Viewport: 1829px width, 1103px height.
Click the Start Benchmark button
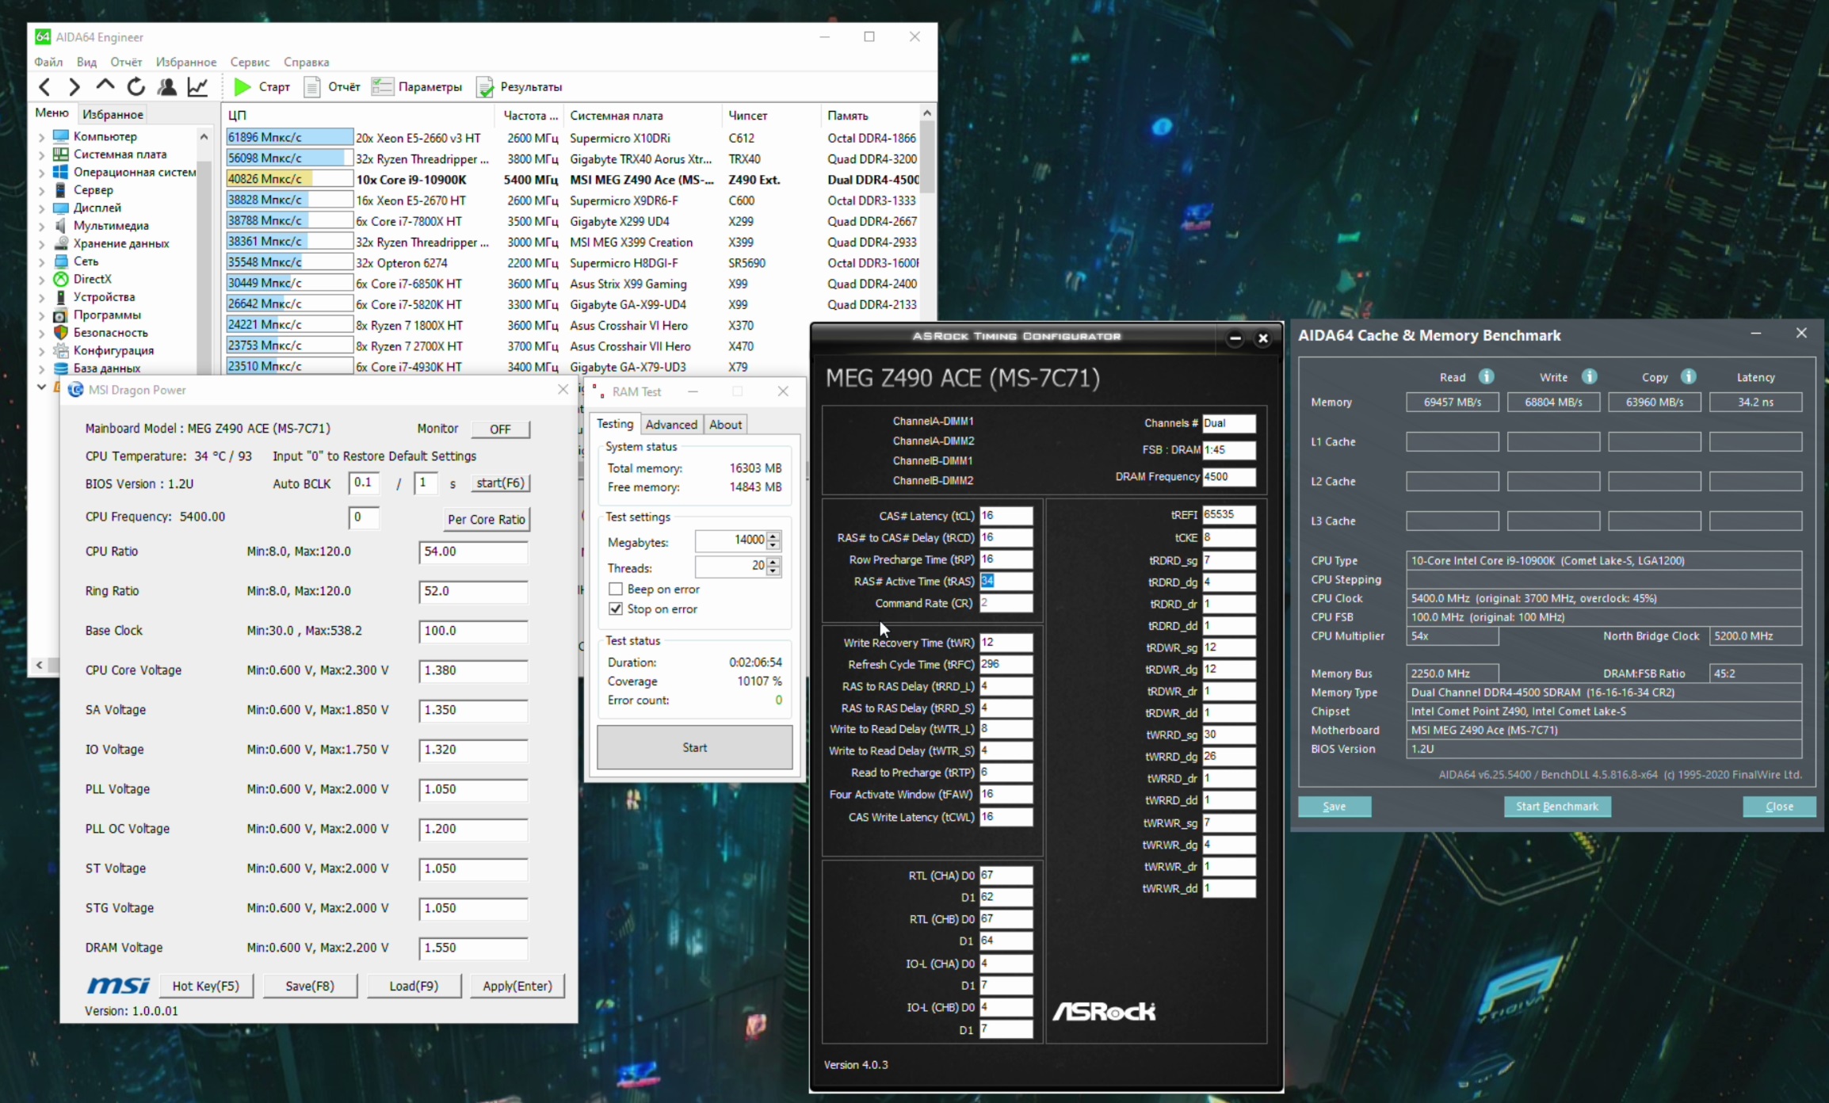[x=1556, y=806]
